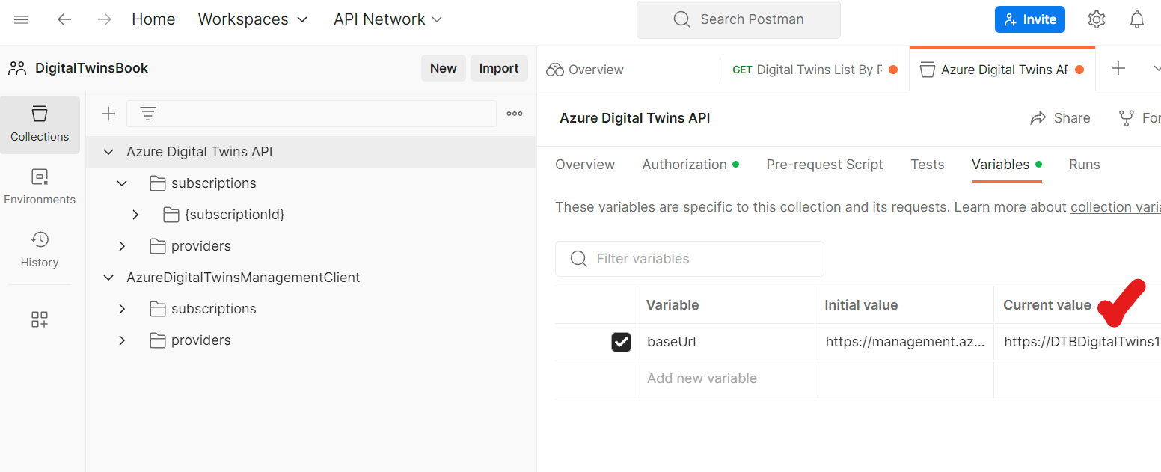Image resolution: width=1161 pixels, height=472 pixels.
Task: Click the baseUrl initial value cell
Action: click(904, 343)
